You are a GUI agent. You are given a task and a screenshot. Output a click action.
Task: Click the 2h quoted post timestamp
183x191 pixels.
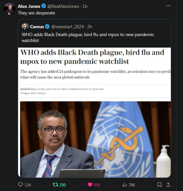[x=90, y=27]
